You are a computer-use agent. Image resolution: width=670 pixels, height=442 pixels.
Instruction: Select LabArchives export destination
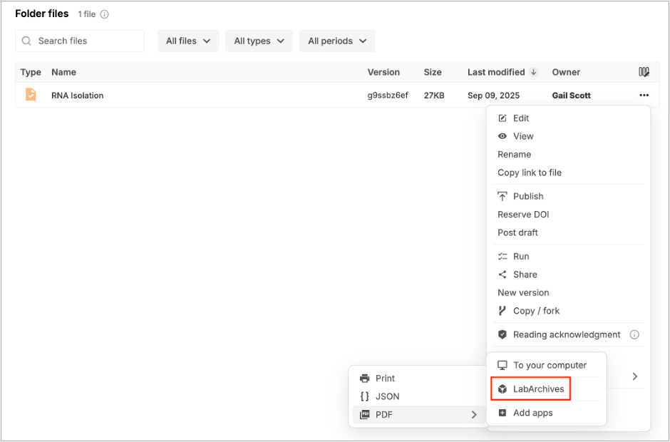click(x=538, y=389)
